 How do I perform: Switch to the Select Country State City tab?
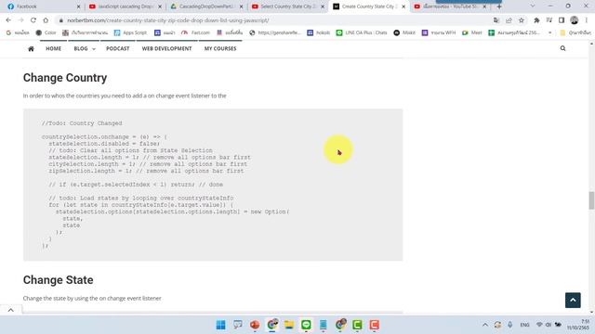pos(287,6)
